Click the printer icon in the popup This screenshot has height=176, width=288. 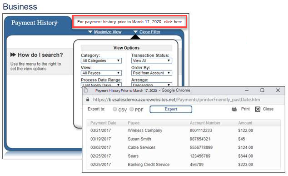(234, 109)
